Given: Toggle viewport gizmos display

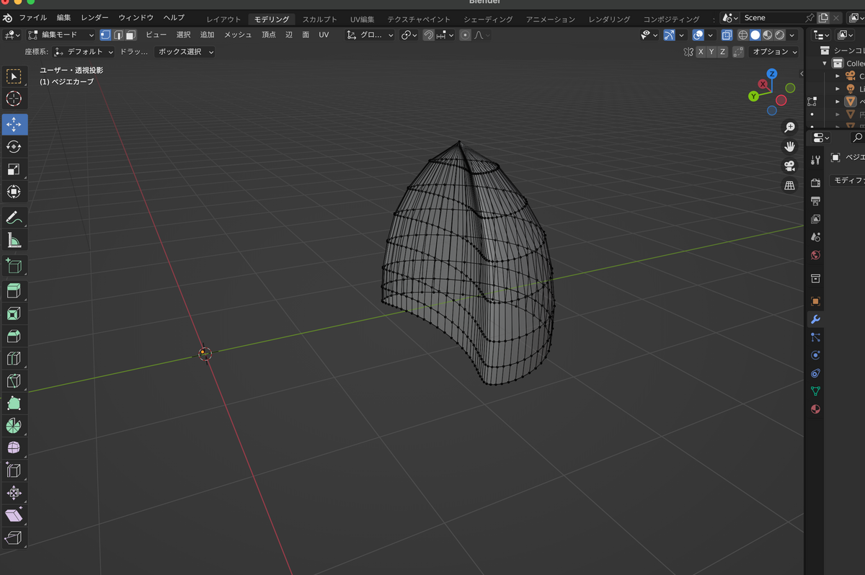Looking at the screenshot, I should pos(669,35).
